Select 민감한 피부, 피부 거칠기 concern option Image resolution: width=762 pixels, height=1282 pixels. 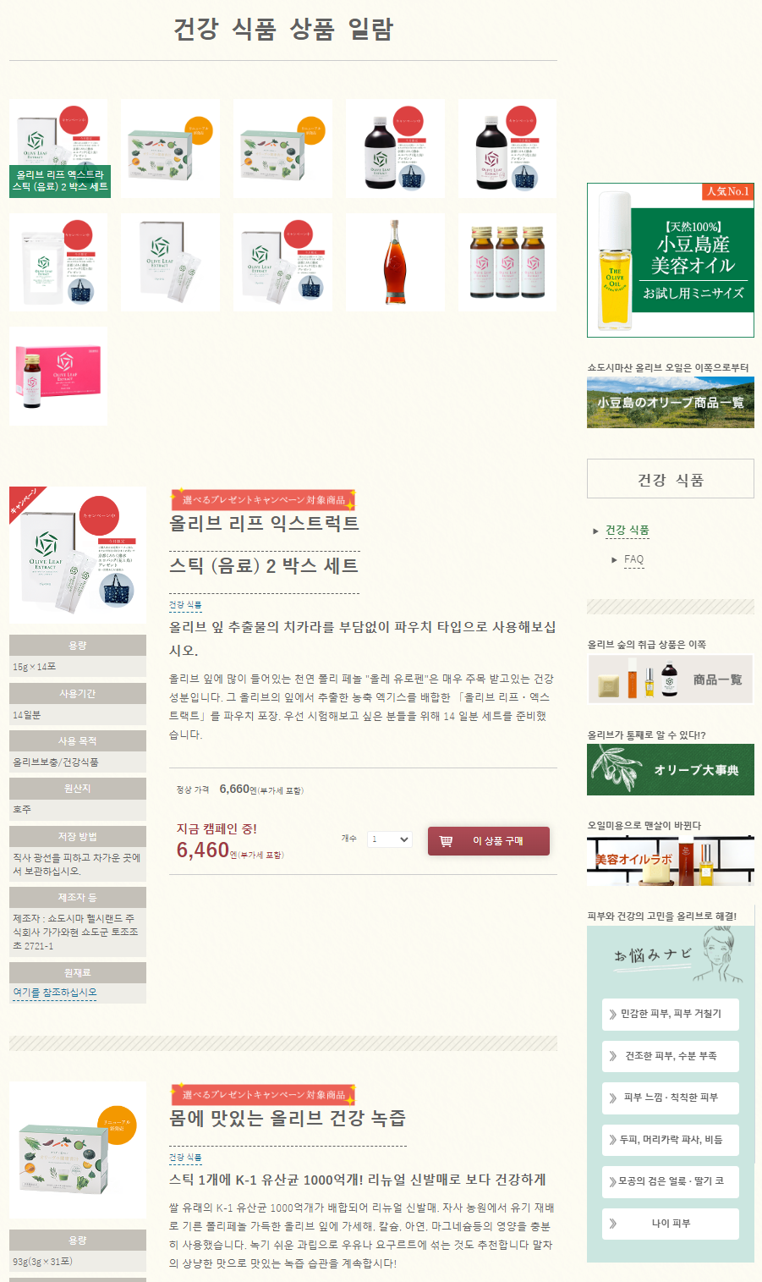671,1014
